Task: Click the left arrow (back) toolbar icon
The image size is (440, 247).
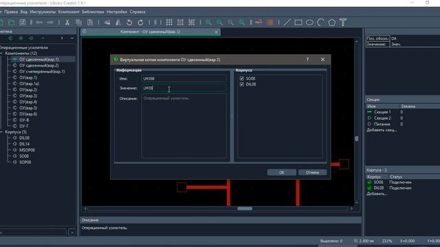Action: (x=39, y=23)
